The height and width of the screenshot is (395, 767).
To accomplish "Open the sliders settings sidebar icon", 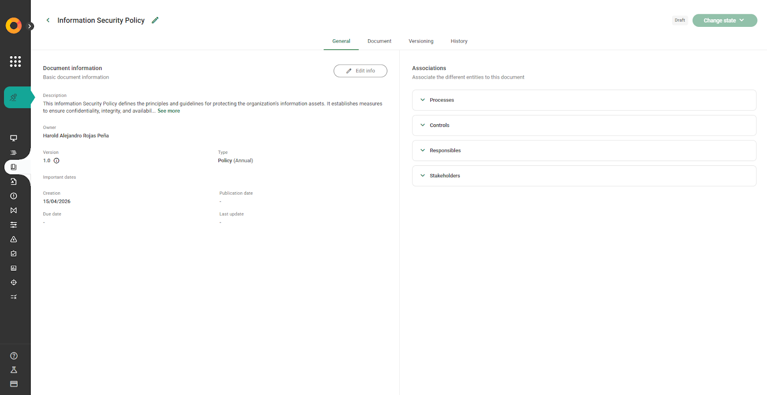I will (x=14, y=225).
